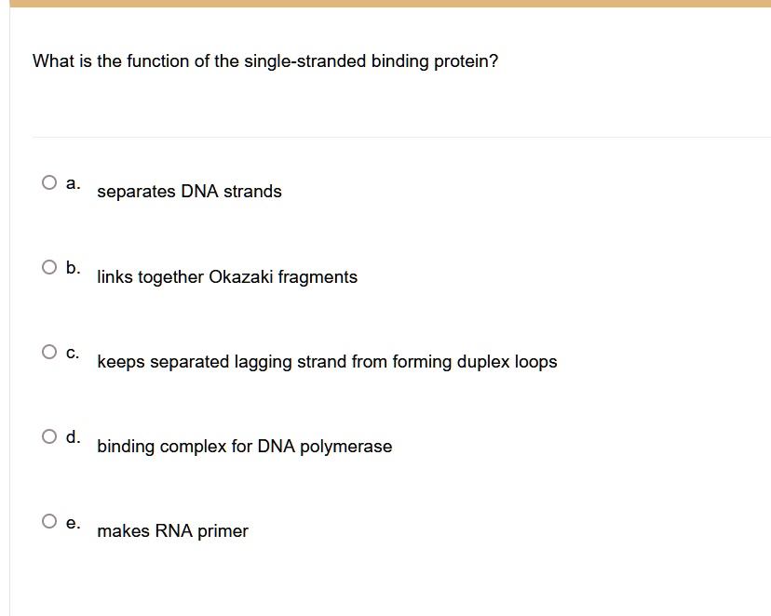Screen dimensions: 771x616
Task: Pick the "makes RNA primer" answer text
Action: click(172, 531)
